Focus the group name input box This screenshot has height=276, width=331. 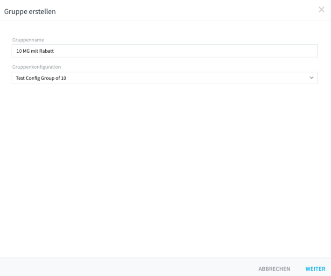(x=165, y=51)
